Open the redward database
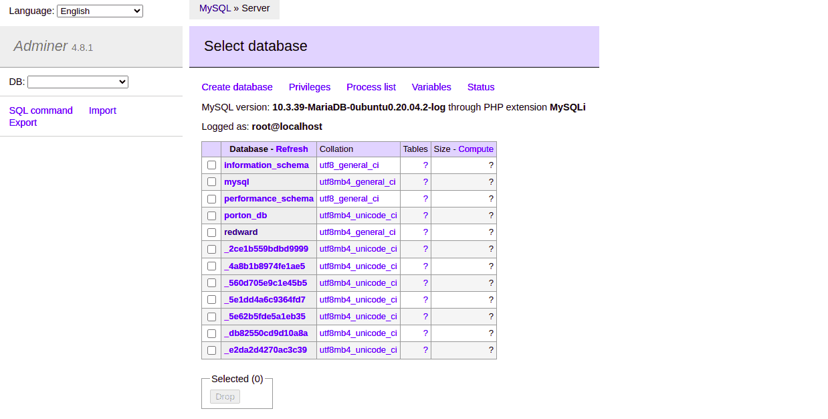 (241, 232)
